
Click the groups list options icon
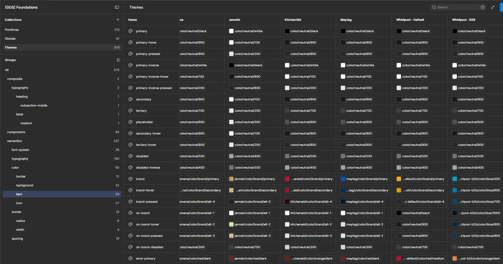(x=119, y=60)
